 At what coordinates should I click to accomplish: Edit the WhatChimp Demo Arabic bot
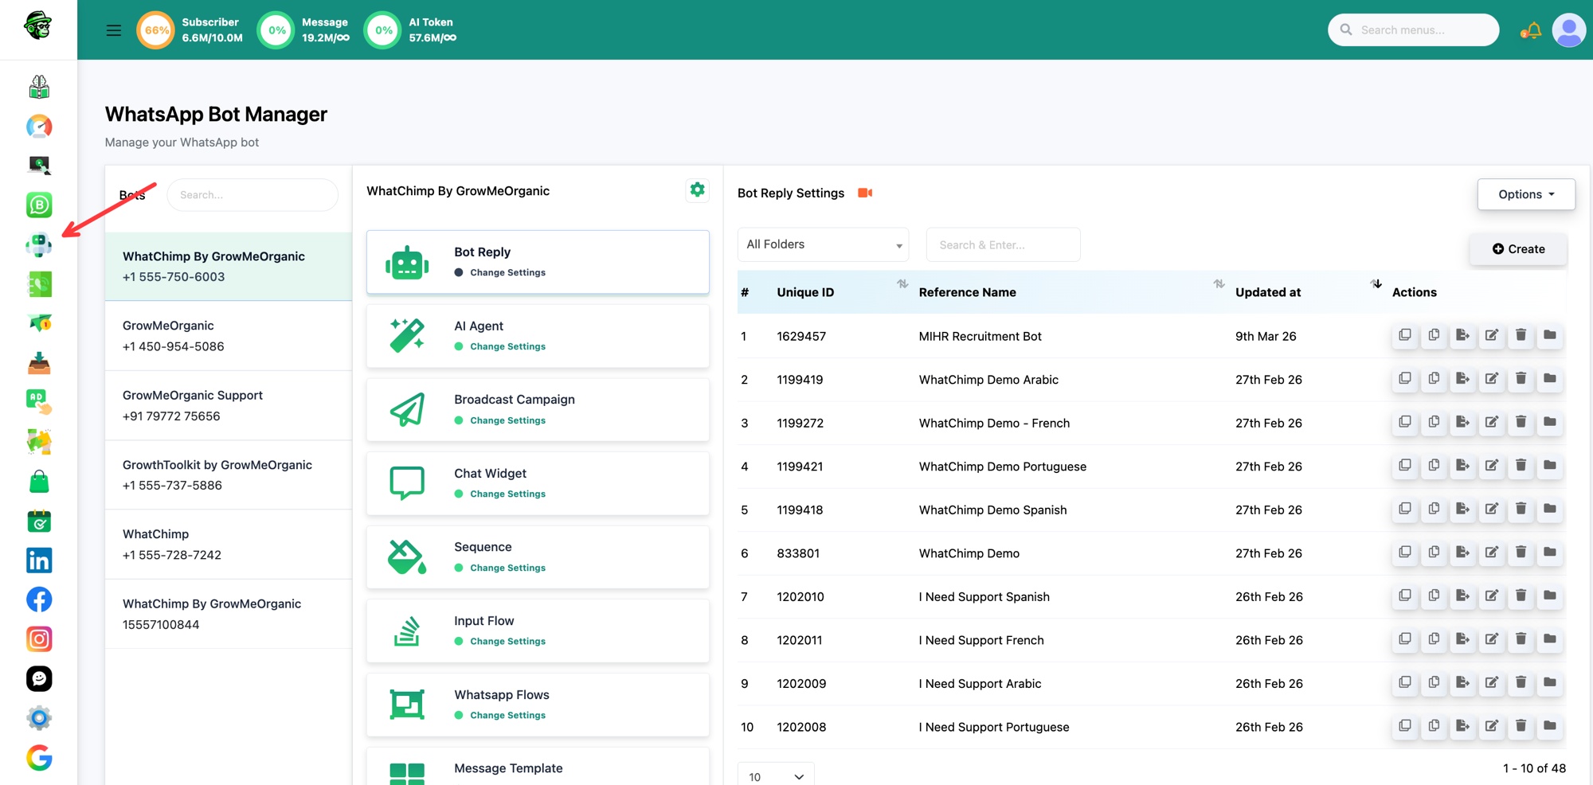click(x=1492, y=379)
